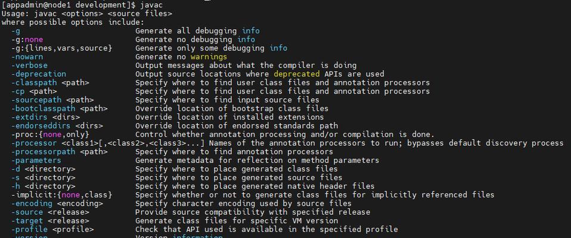Click the -parameters option
This screenshot has width=571, height=238.
coord(36,160)
